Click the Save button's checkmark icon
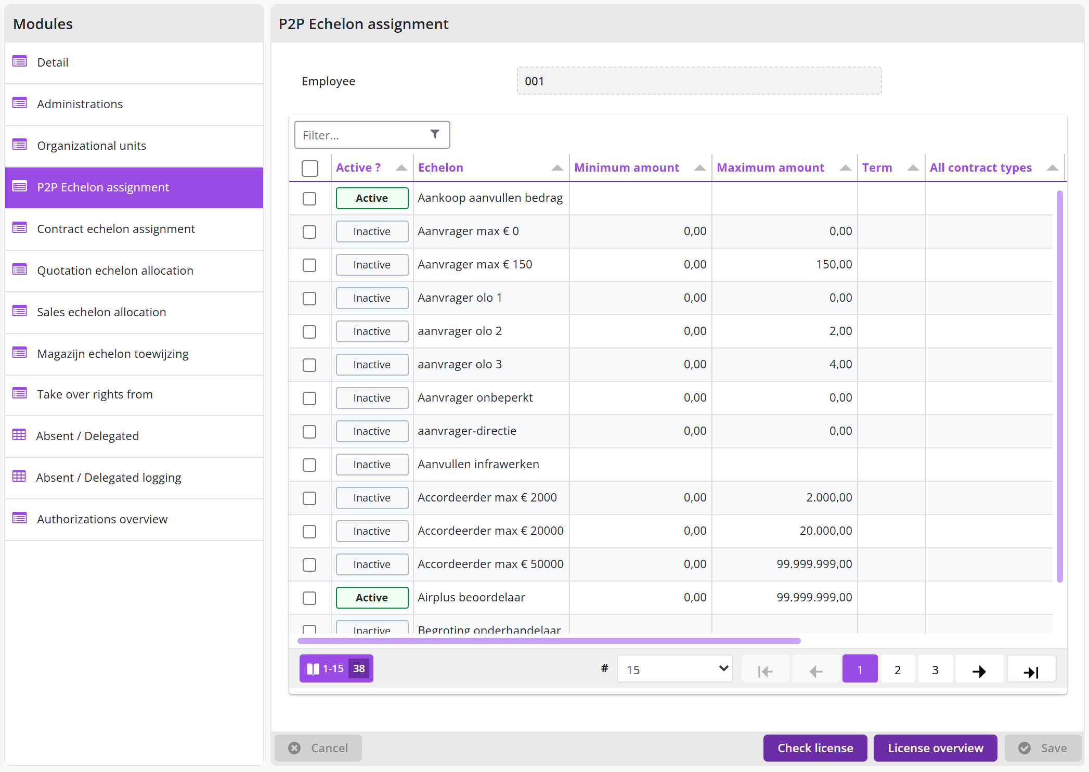Screen dimensions: 1089x772 (1025, 748)
